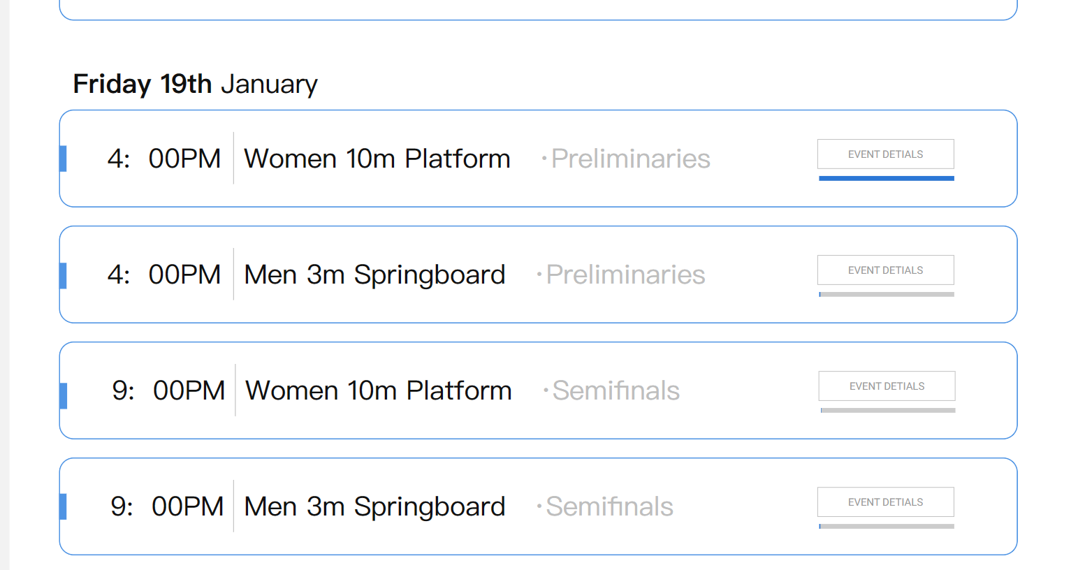
Task: Click the blue side marker on Men's Springboard Preliminaries
Action: (x=63, y=275)
